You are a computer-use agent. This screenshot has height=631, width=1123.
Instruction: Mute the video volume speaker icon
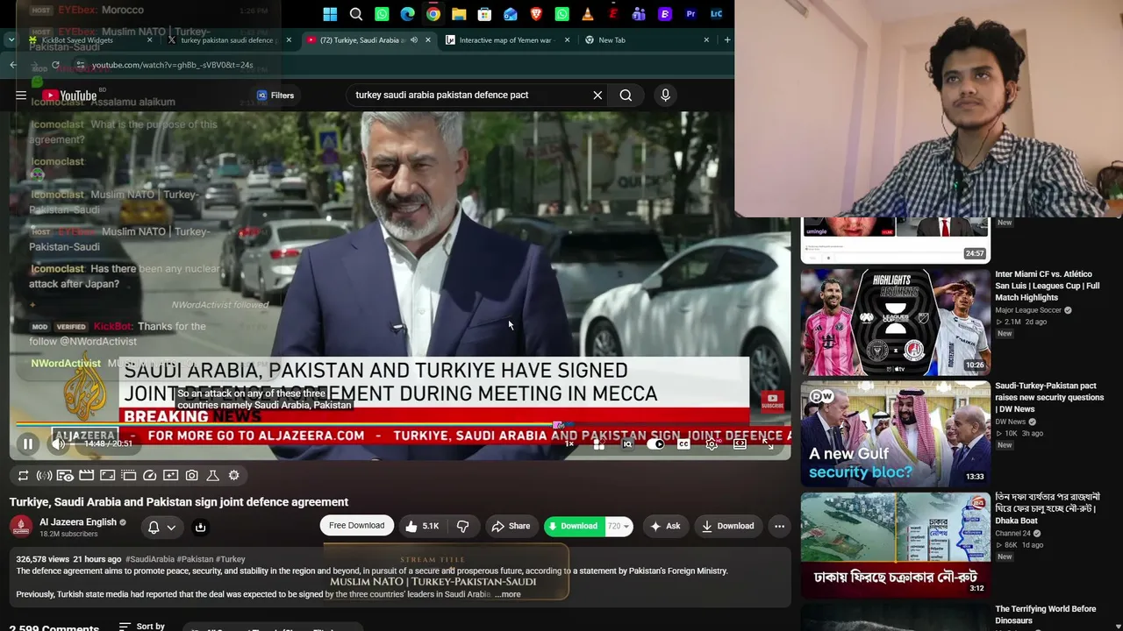58,444
